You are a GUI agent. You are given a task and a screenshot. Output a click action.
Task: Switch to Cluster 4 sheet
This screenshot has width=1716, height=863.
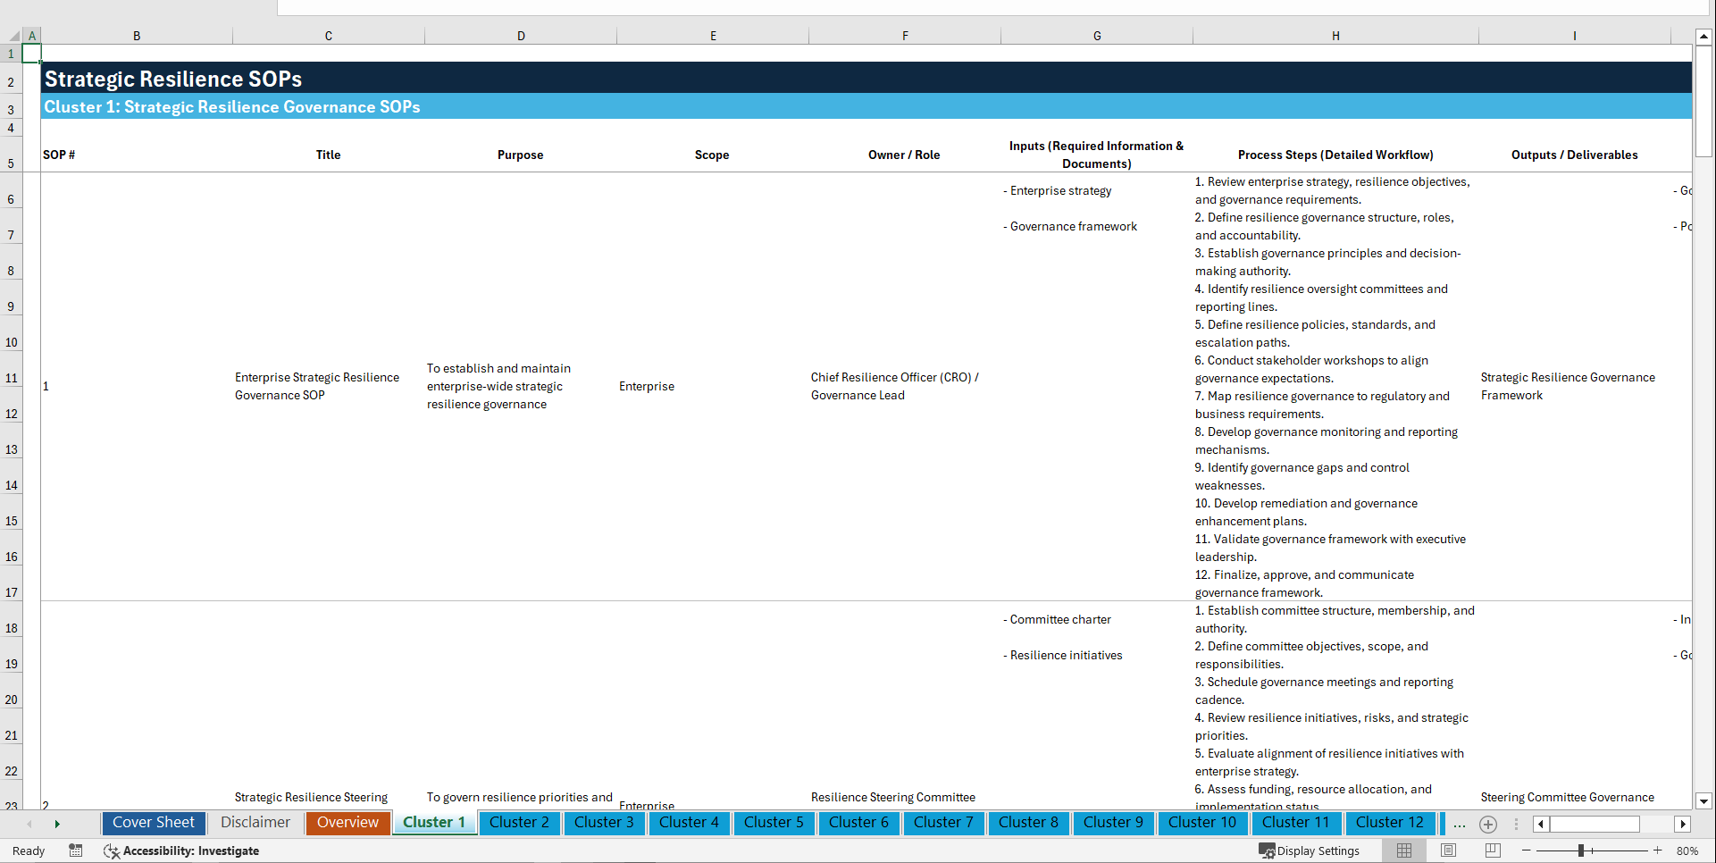click(x=689, y=823)
